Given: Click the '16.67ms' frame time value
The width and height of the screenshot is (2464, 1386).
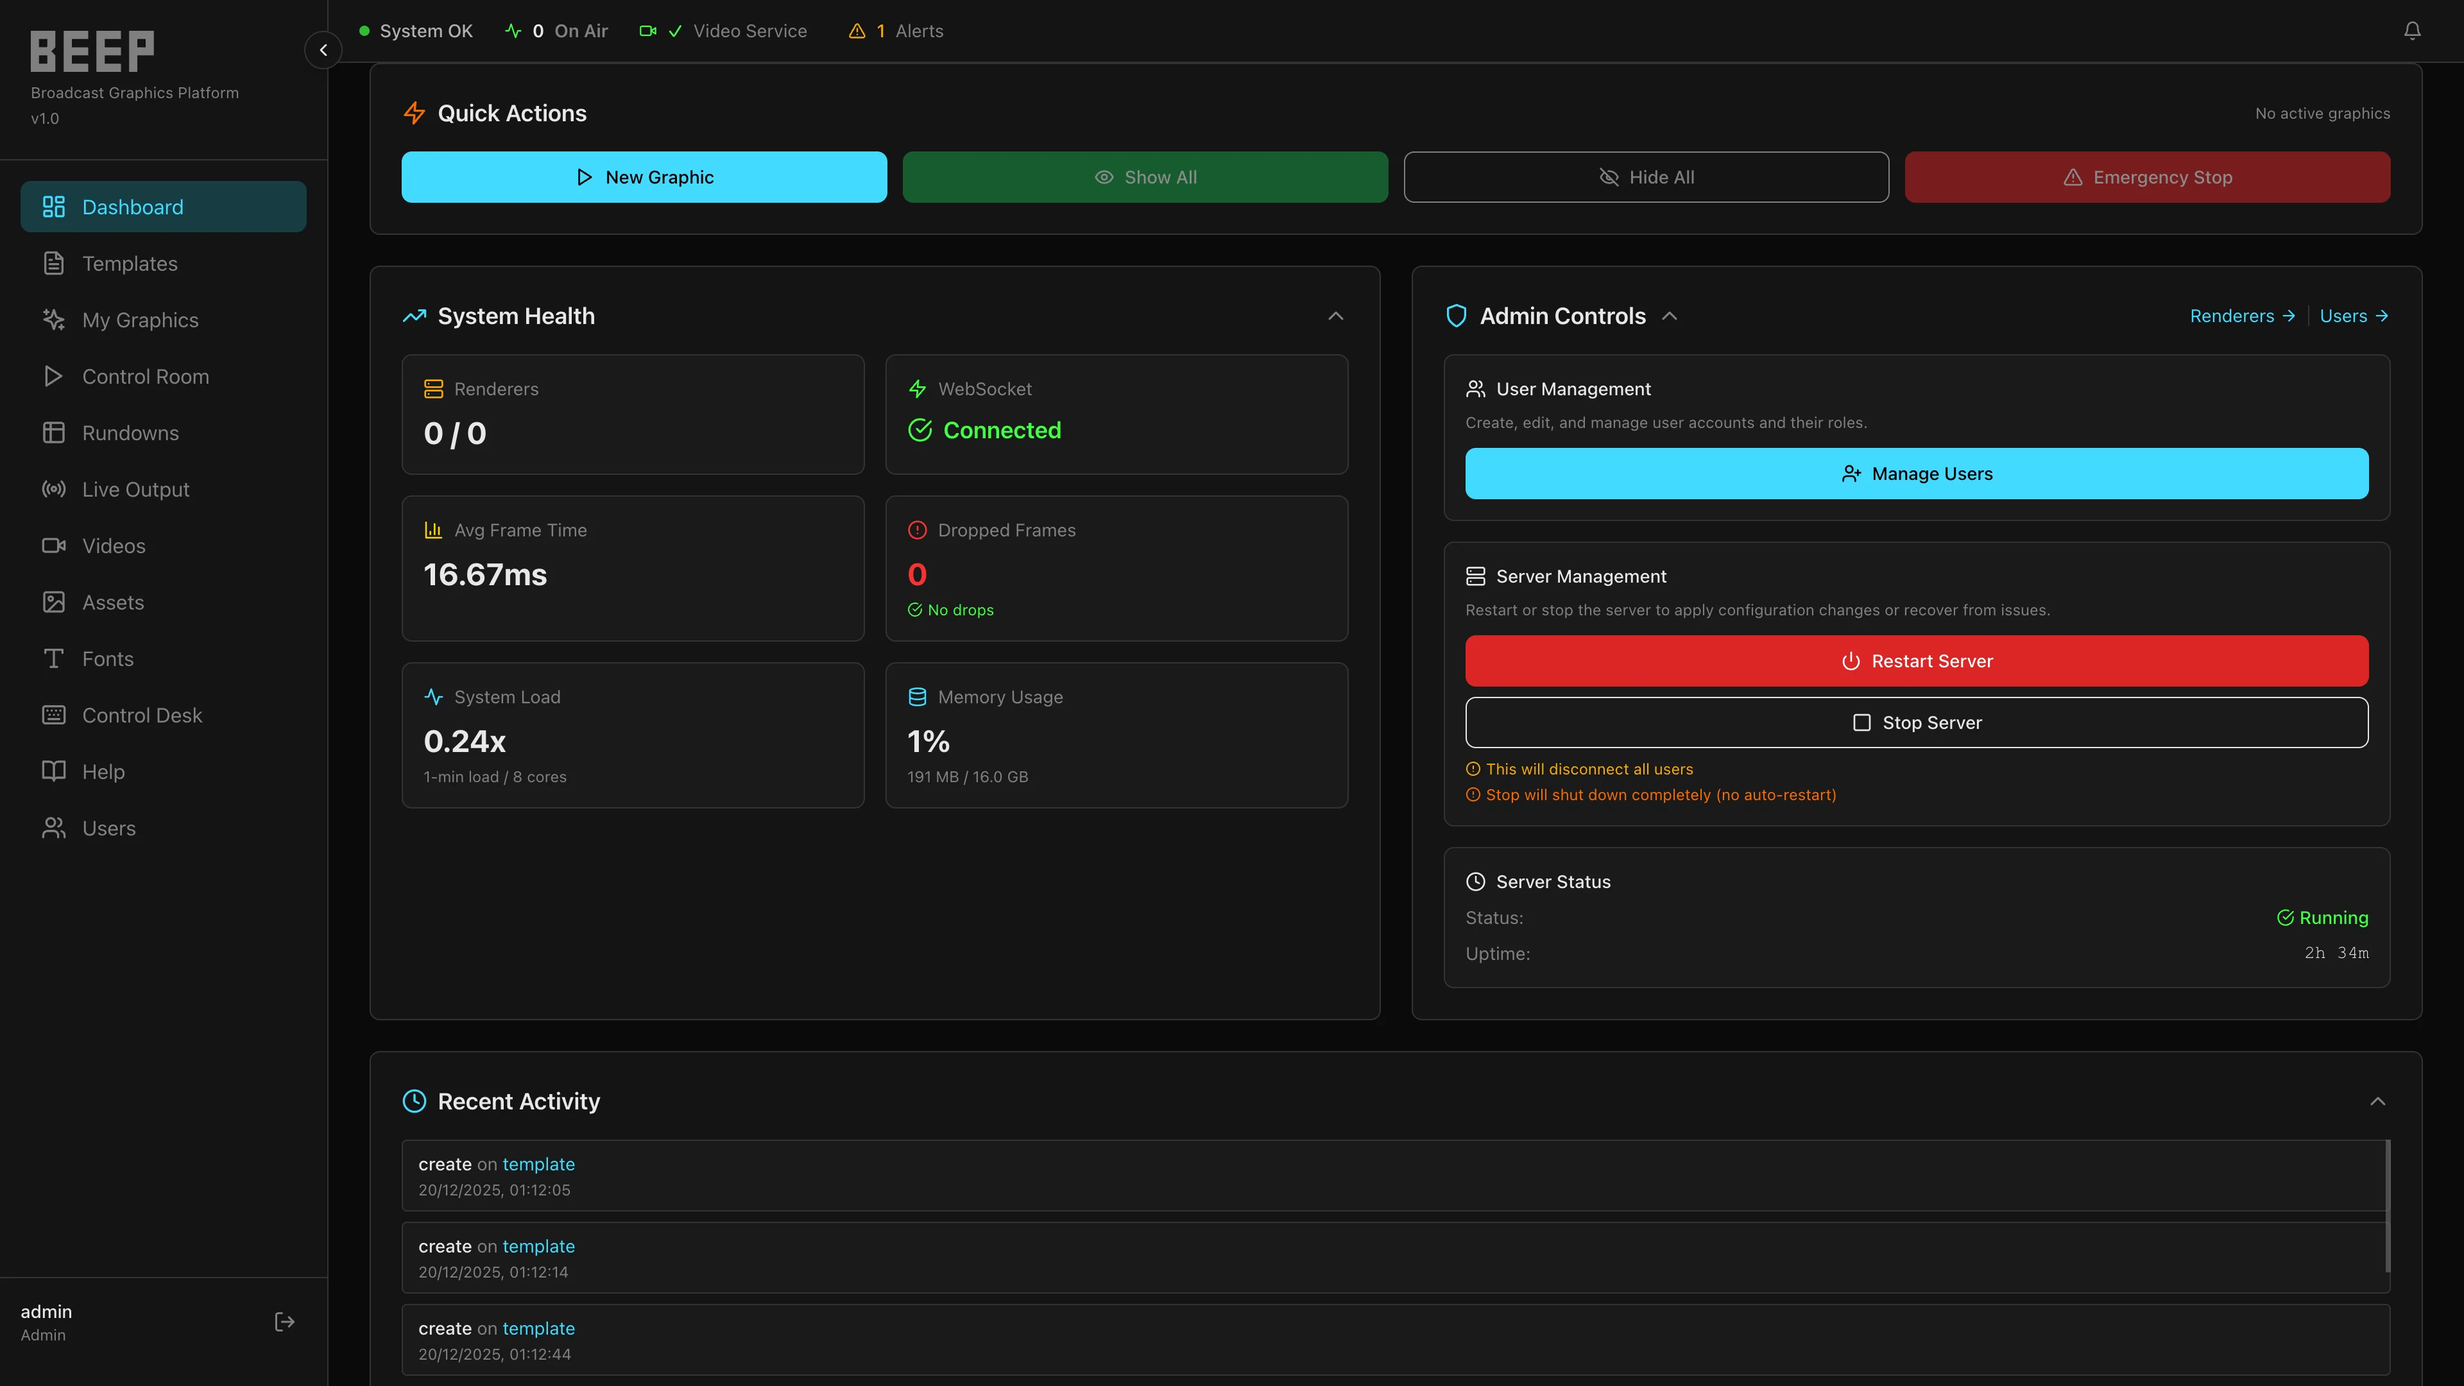Looking at the screenshot, I should tap(485, 574).
